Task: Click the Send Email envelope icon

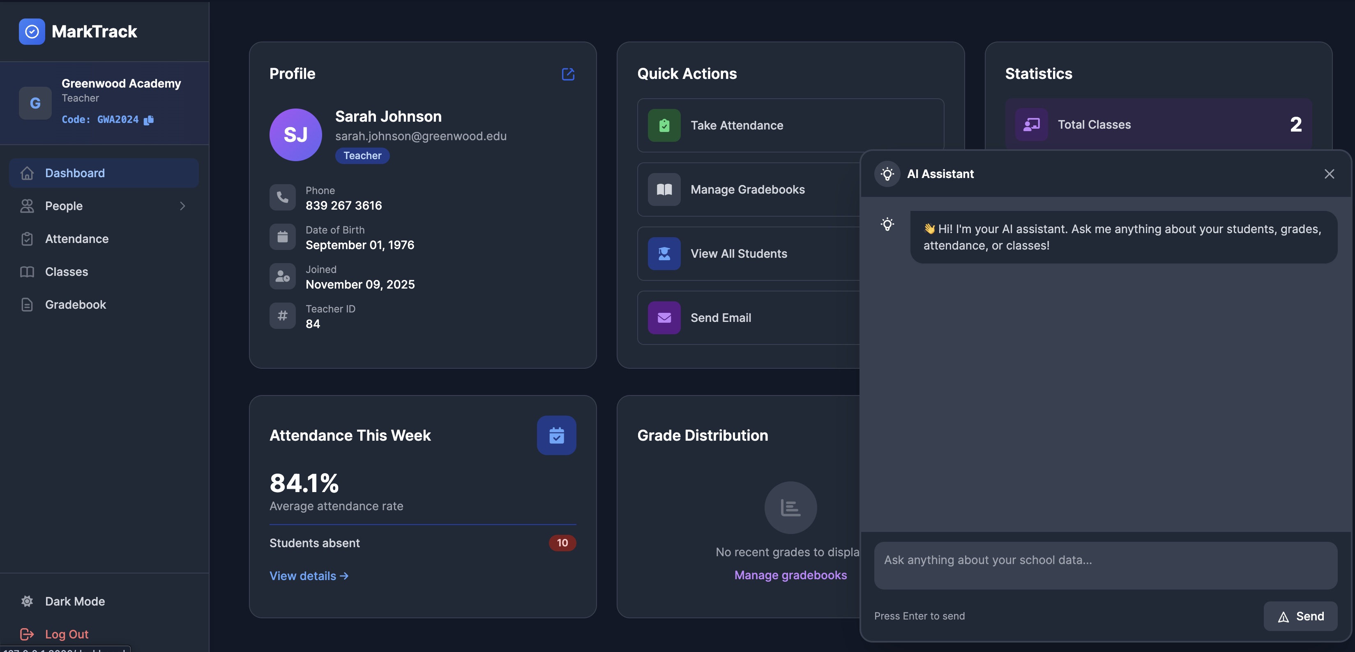Action: [664, 317]
